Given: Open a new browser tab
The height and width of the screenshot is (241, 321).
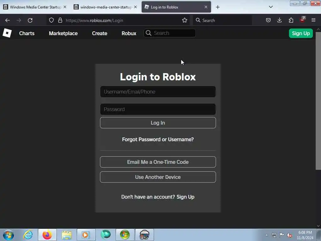Looking at the screenshot, I should (x=218, y=7).
